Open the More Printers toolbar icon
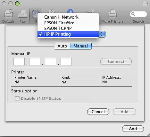 click(x=113, y=14)
